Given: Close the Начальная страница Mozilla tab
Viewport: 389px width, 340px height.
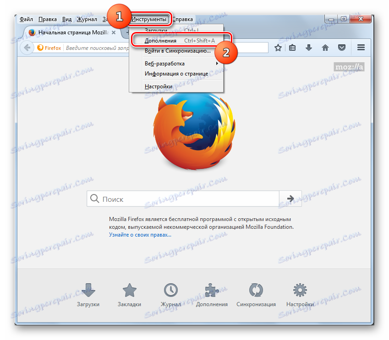Looking at the screenshot, I should click(x=114, y=32).
